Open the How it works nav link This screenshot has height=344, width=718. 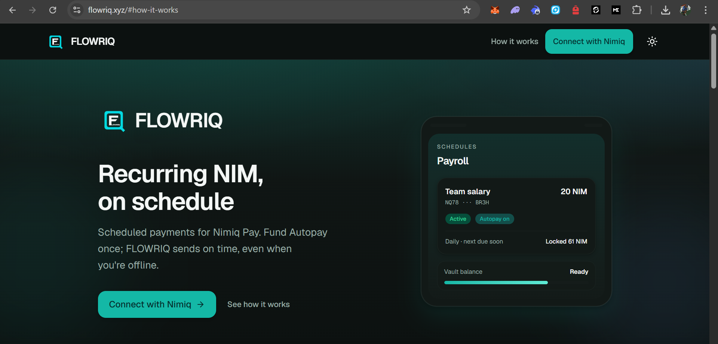point(515,41)
